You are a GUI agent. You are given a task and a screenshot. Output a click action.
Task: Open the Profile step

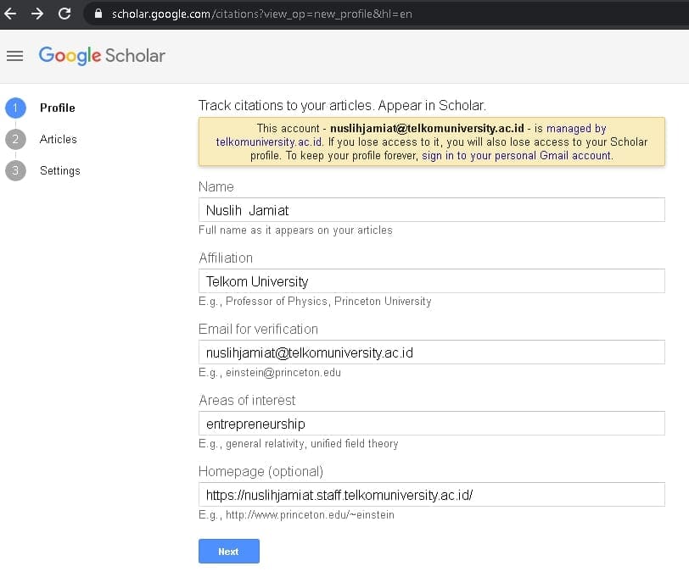tap(57, 108)
